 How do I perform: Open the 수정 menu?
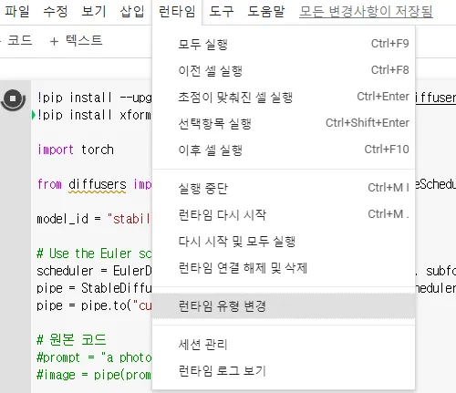(56, 12)
